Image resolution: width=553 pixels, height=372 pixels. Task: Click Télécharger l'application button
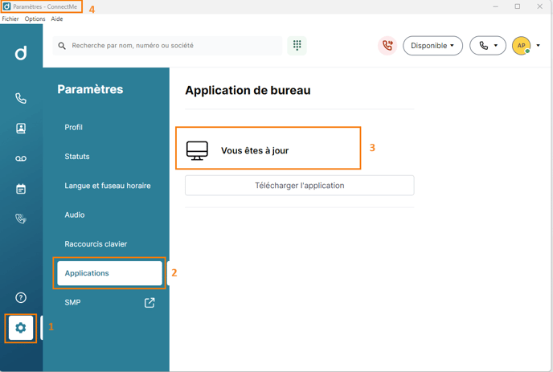[300, 186]
